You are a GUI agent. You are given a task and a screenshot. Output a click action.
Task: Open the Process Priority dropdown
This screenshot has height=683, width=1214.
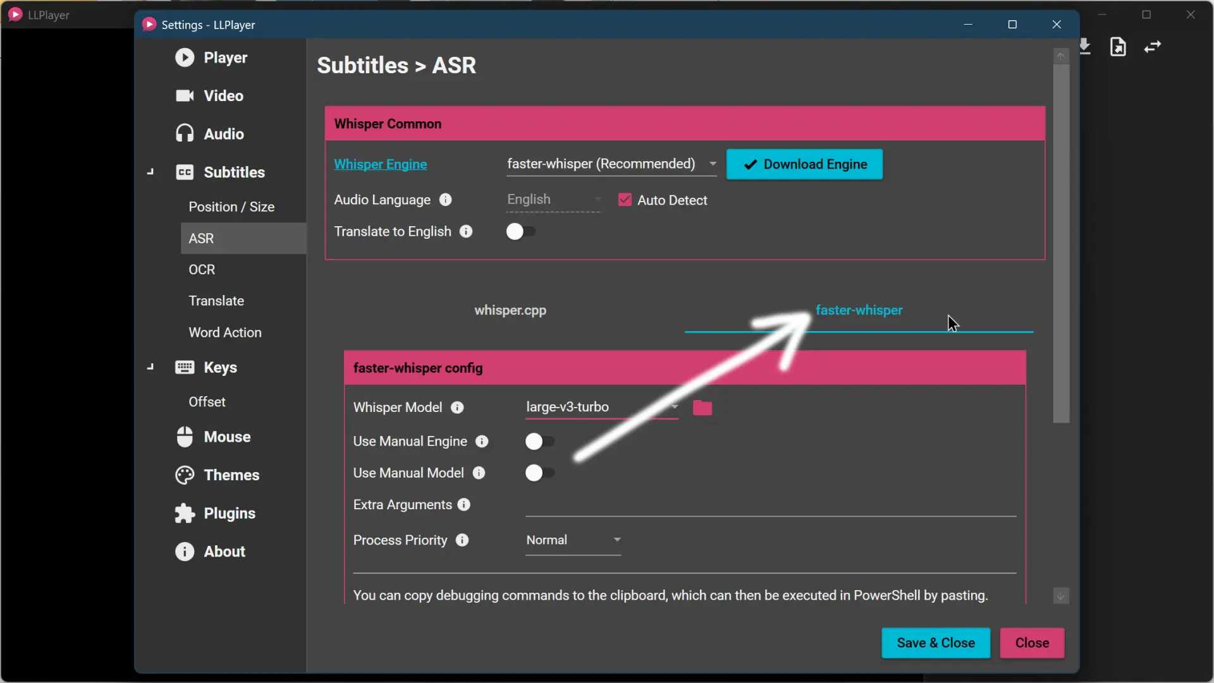[573, 540]
